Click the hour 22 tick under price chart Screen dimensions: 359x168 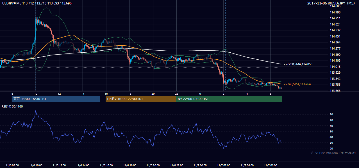click(177, 94)
